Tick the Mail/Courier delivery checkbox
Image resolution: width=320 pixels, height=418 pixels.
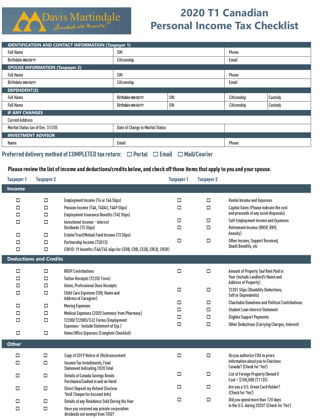tap(180, 154)
